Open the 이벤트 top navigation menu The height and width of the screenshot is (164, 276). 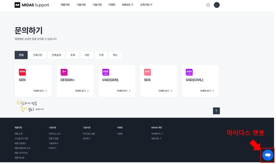(112, 5)
